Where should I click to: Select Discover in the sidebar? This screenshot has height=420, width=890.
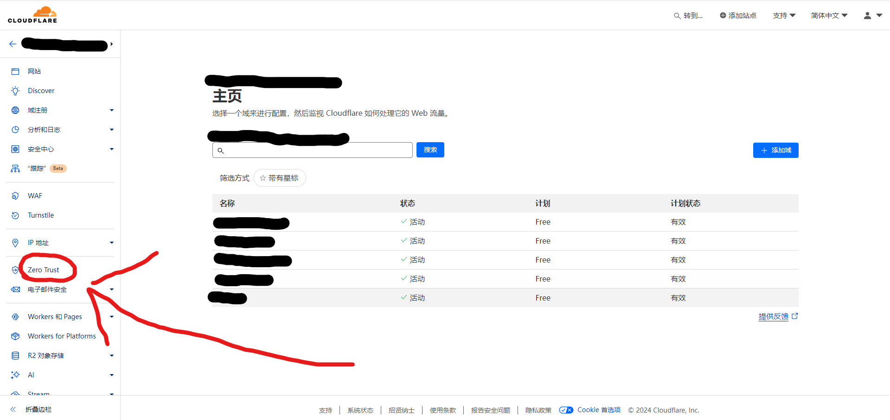[41, 91]
